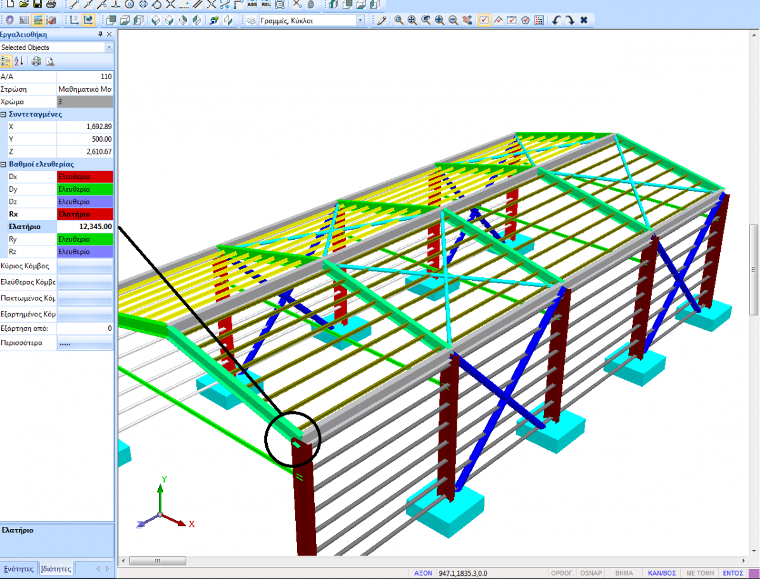Click the redo arrow icon
The width and height of the screenshot is (760, 579).
[x=570, y=20]
